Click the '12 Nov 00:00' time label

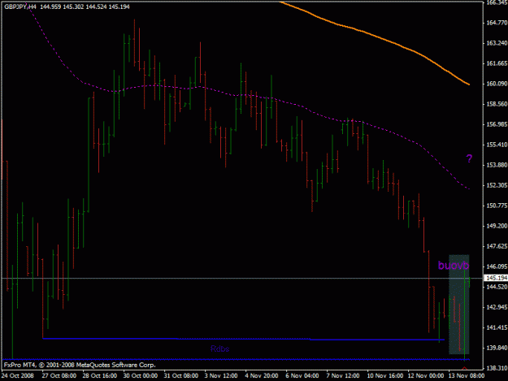426,376
